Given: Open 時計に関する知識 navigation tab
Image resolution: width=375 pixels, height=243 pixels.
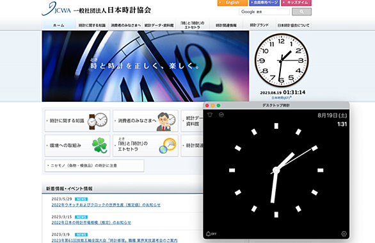Looking at the screenshot, I should [x=92, y=25].
